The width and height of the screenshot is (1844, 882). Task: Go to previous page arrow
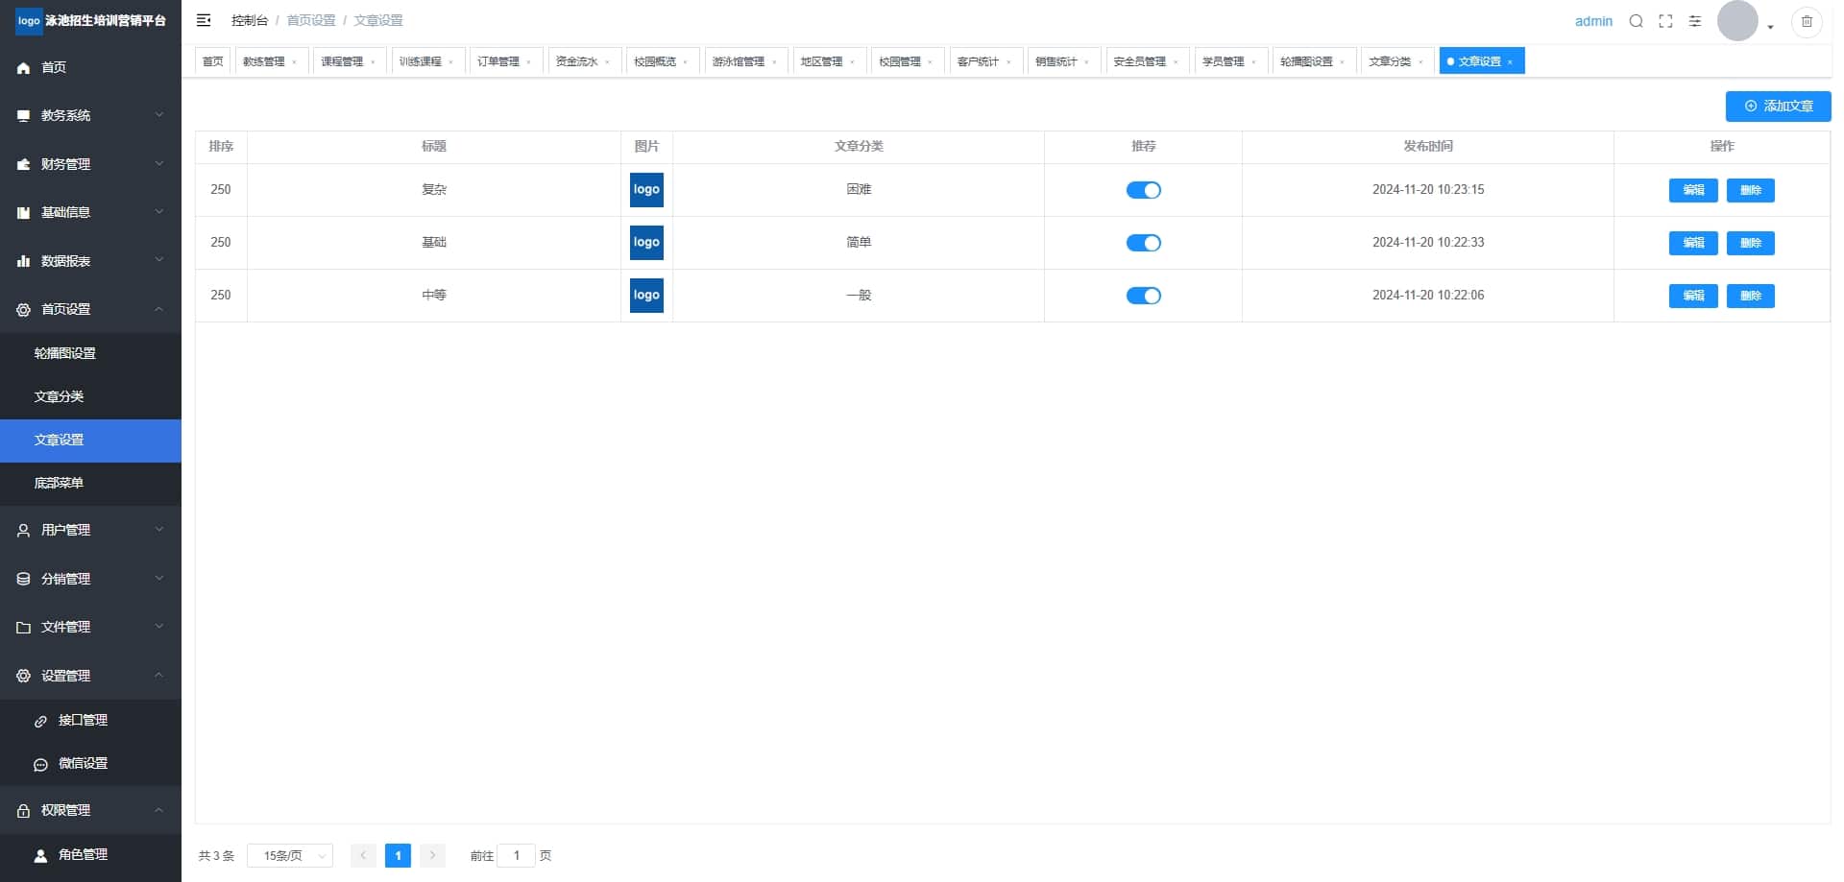pyautogui.click(x=363, y=855)
